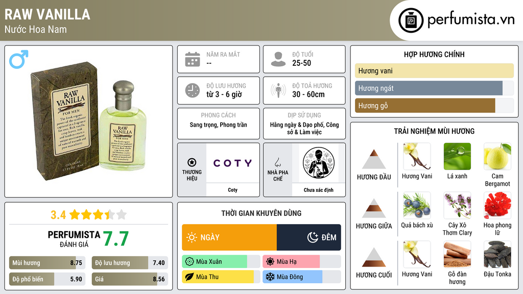Click the Cam Bergamot note image
Viewport: 523px width, 294px height.
[497, 156]
